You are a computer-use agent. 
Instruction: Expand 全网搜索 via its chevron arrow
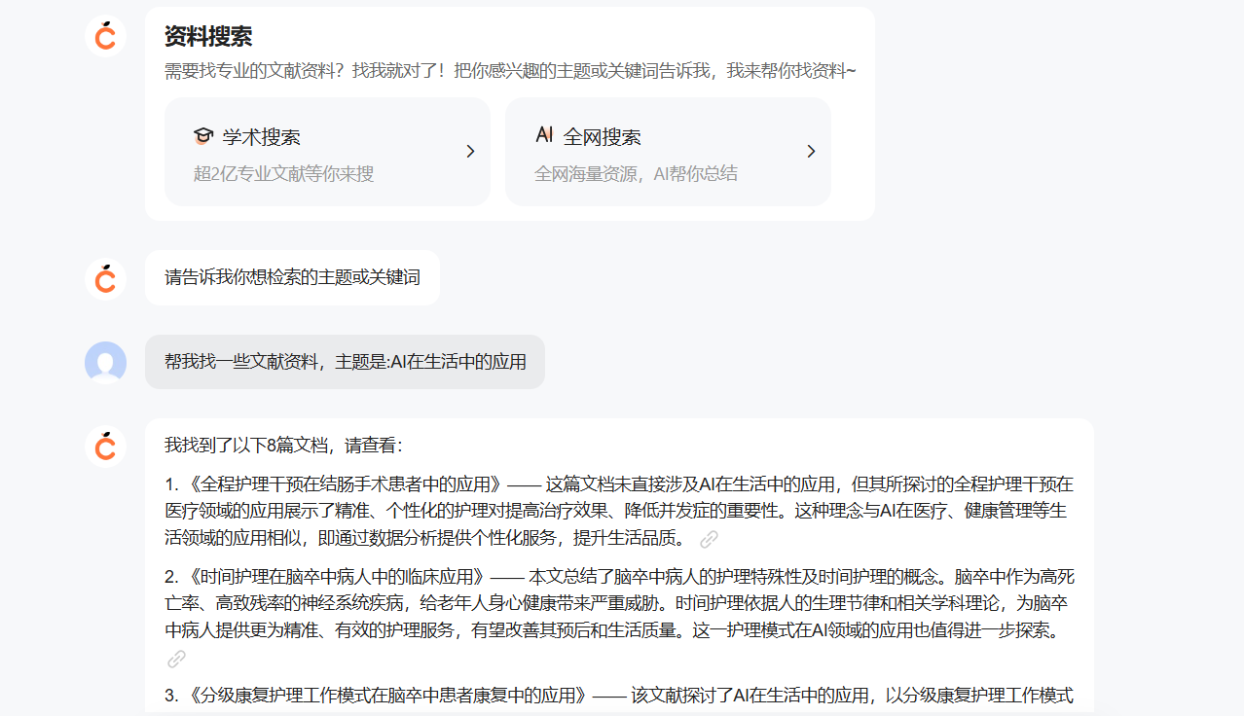(811, 152)
